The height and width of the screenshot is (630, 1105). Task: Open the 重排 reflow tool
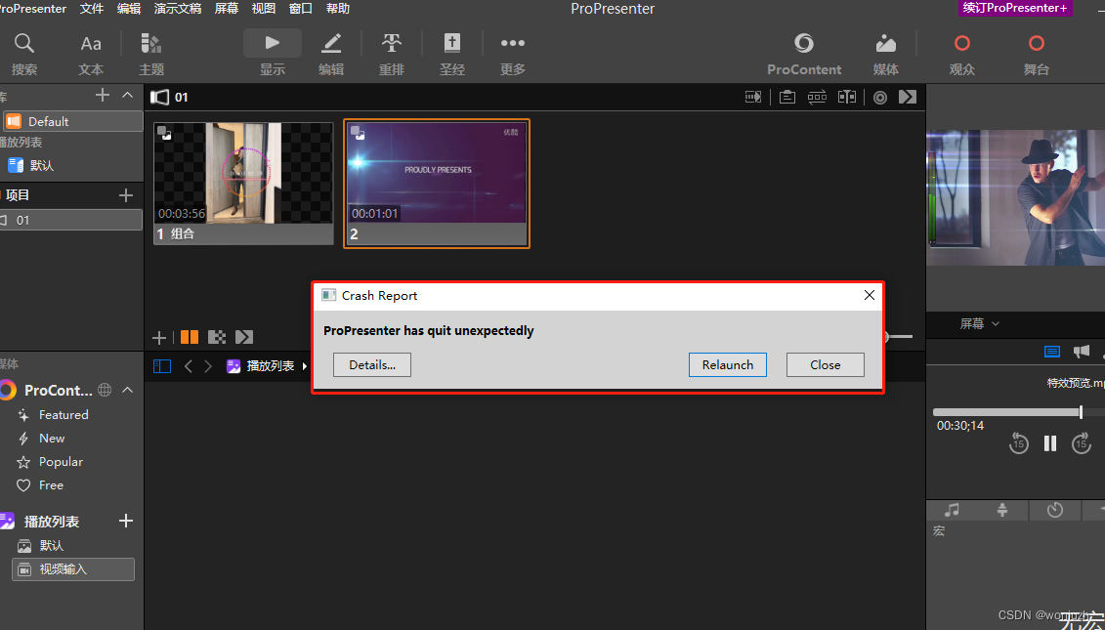(392, 54)
